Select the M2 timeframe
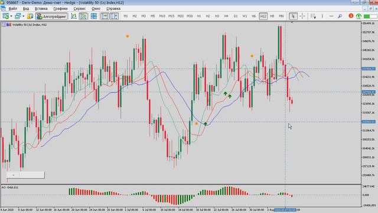 (x=135, y=16)
